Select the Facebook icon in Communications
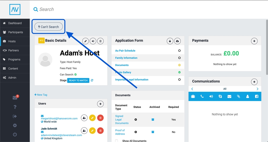Viewport: 268px width, 142px height. coord(256,96)
